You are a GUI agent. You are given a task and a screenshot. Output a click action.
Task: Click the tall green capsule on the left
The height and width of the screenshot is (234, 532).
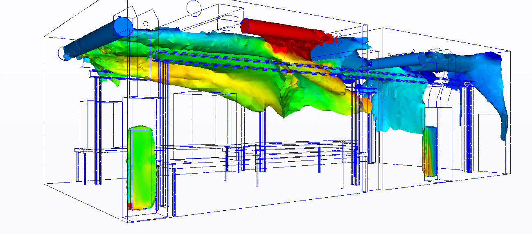142,167
